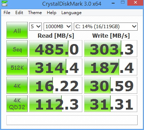Open the File menu
This screenshot has height=130, width=144.
[7, 13]
